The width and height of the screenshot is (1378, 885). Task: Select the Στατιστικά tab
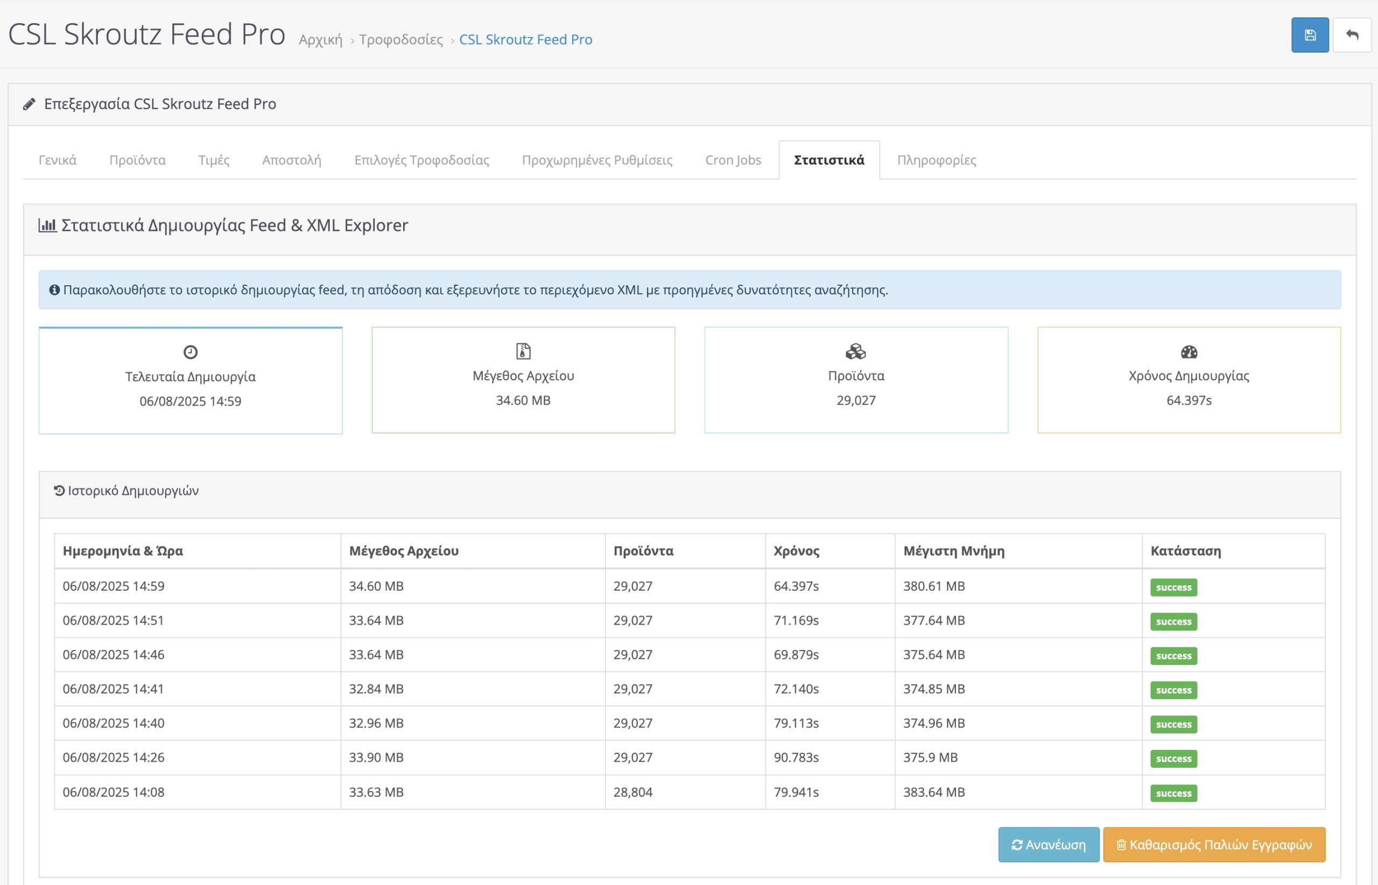(829, 160)
